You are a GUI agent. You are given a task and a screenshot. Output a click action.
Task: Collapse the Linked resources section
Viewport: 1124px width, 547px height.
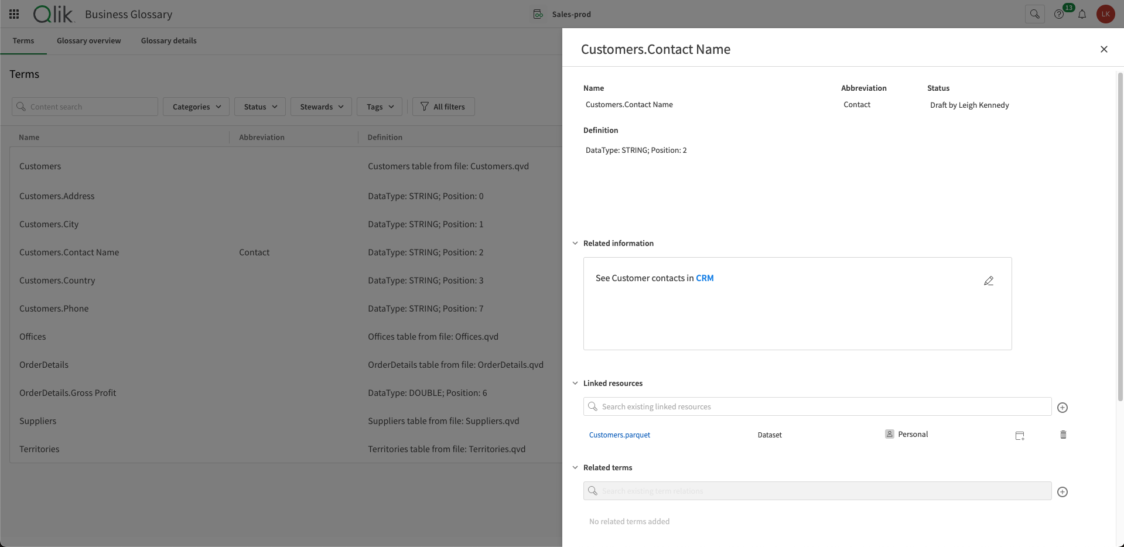pos(575,383)
